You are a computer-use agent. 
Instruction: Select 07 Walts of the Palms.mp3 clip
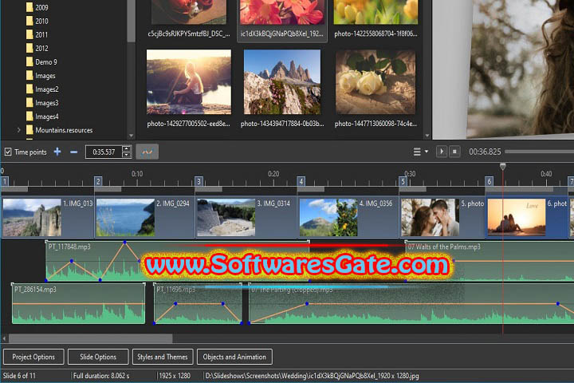[x=489, y=261]
